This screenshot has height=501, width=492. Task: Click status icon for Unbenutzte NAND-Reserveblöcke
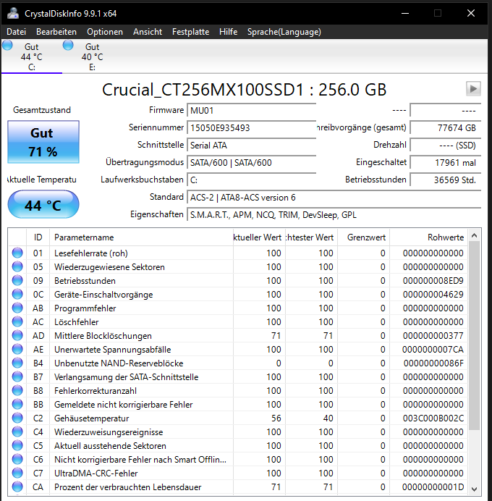[x=17, y=363]
